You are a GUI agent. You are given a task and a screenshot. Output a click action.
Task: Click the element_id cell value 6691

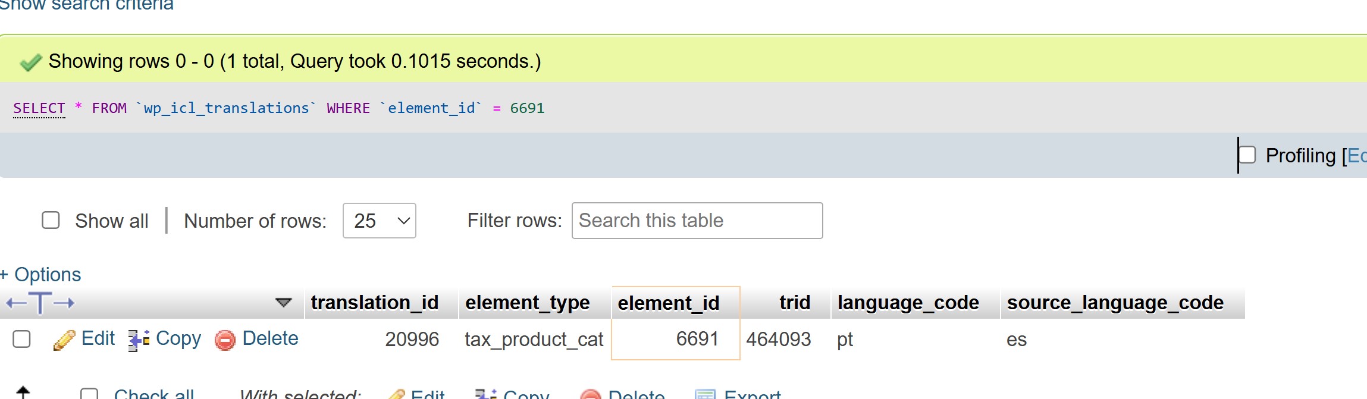tap(697, 339)
